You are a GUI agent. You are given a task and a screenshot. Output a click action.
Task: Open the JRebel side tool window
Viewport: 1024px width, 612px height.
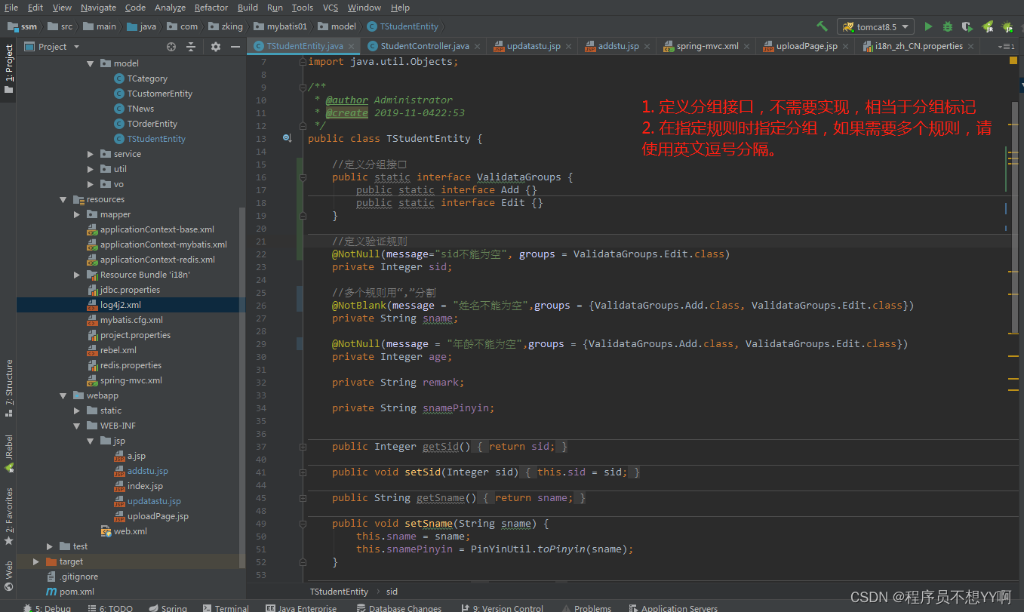click(x=8, y=454)
